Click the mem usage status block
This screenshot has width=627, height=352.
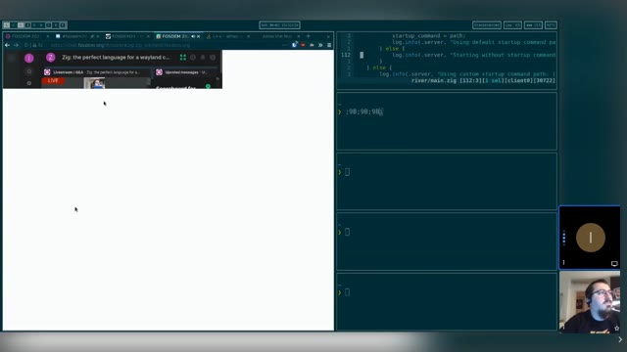click(x=533, y=25)
